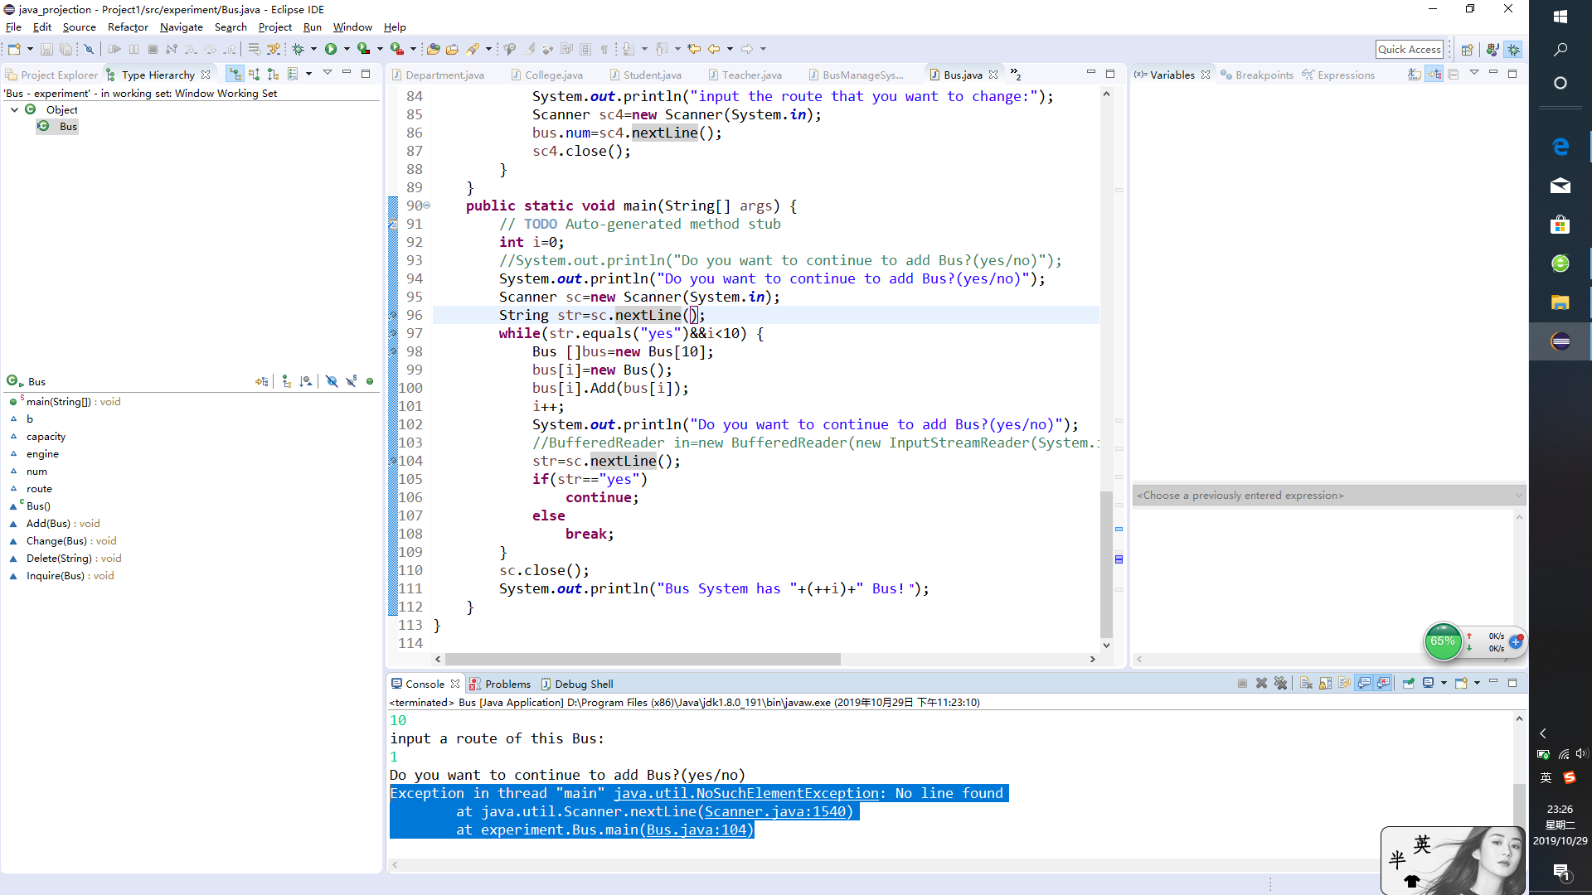Open the Run button dropdown arrow
Viewport: 1592px width, 895px height.
[x=347, y=49]
